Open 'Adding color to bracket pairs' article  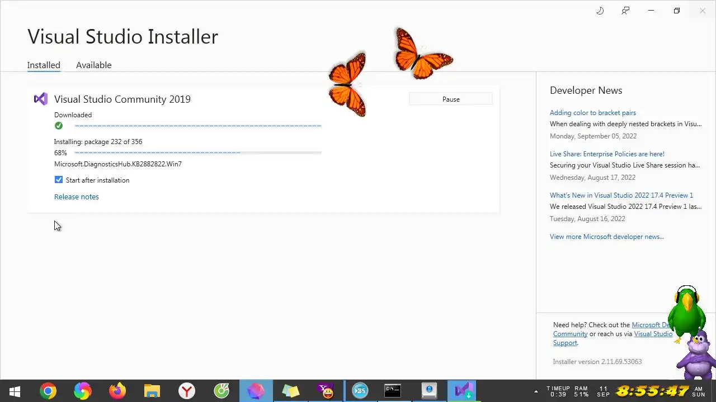[593, 113]
